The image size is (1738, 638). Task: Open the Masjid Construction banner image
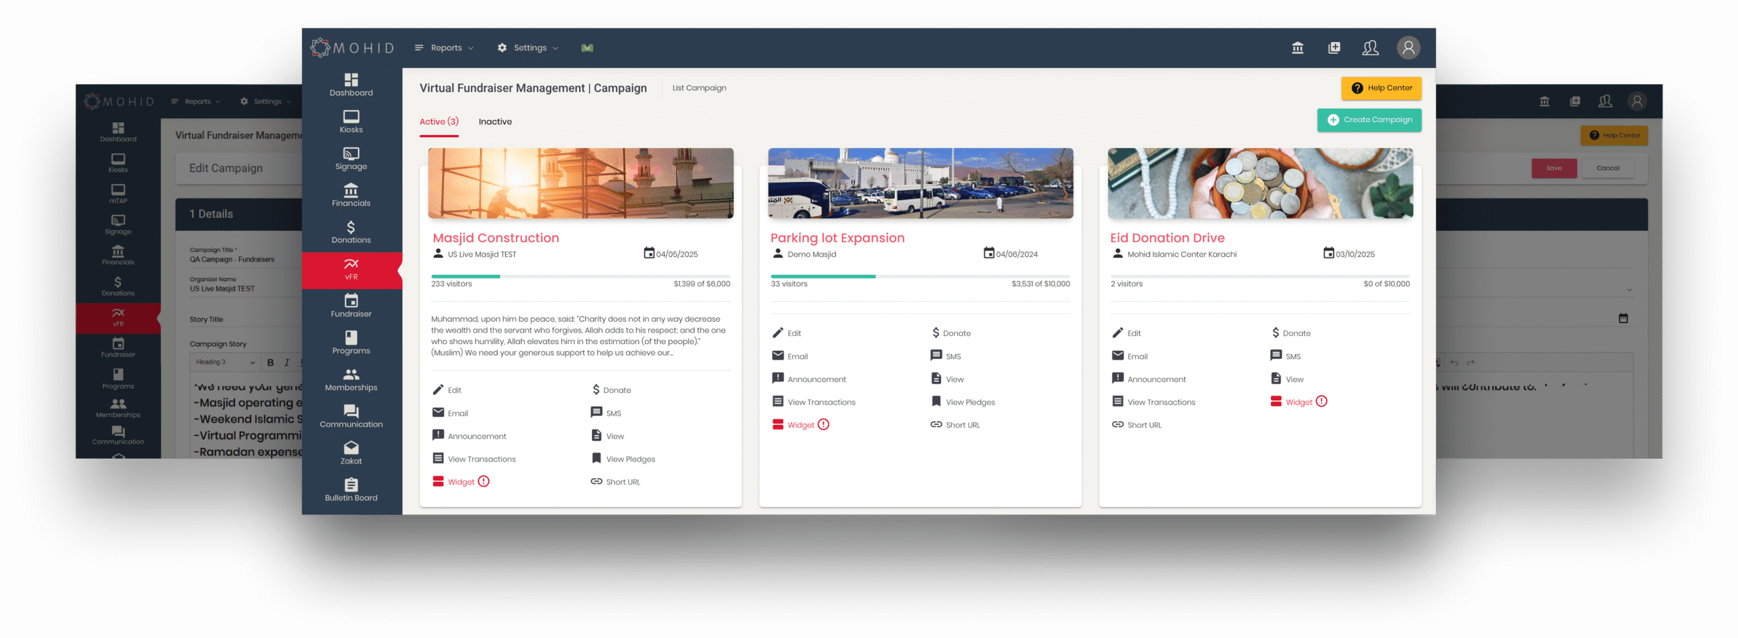(x=580, y=183)
